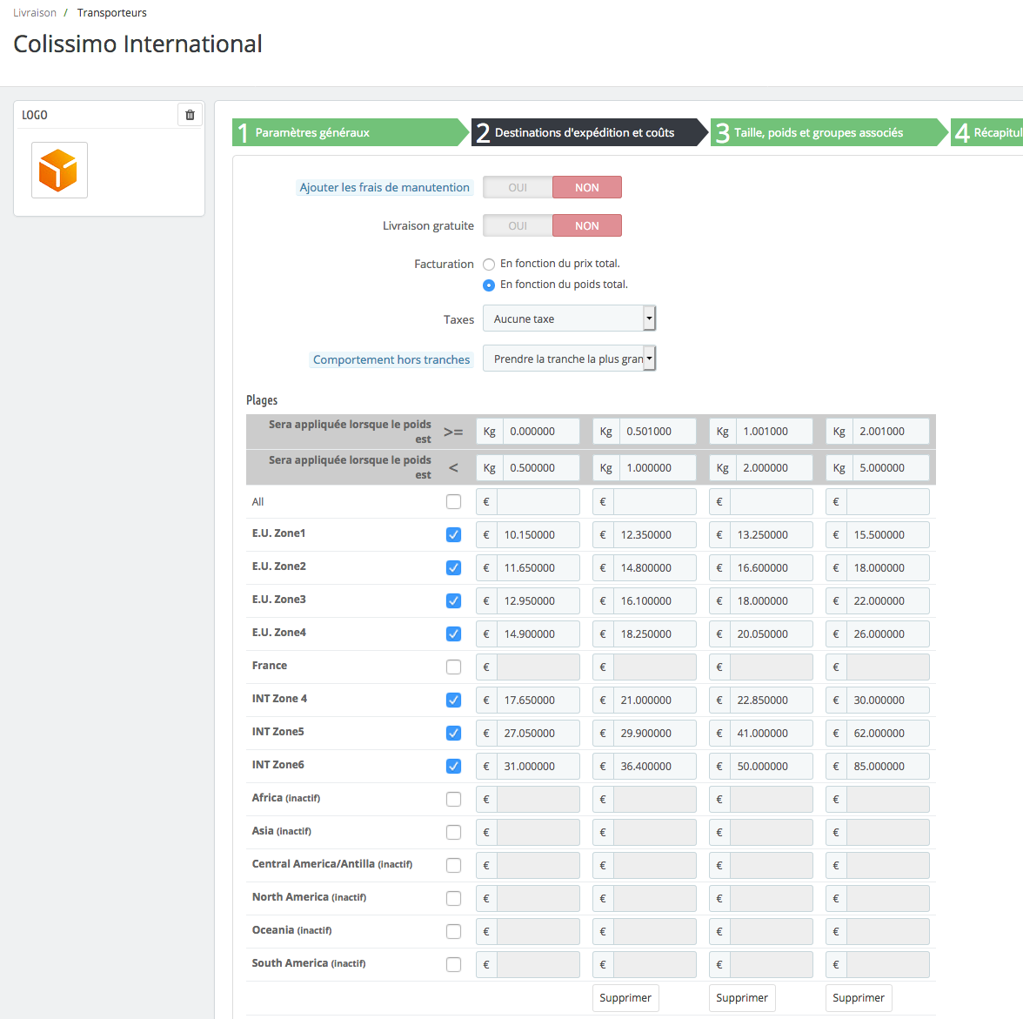
Task: Edit INT Zone 4 price 17.650000
Action: [538, 701]
